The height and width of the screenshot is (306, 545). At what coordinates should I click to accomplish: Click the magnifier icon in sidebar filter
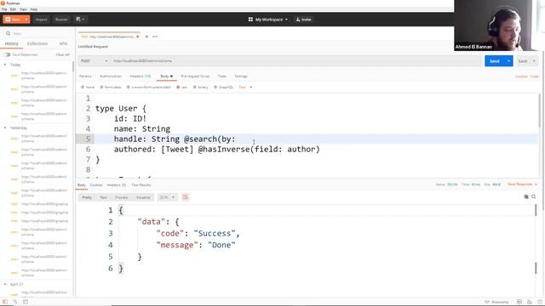click(8, 34)
